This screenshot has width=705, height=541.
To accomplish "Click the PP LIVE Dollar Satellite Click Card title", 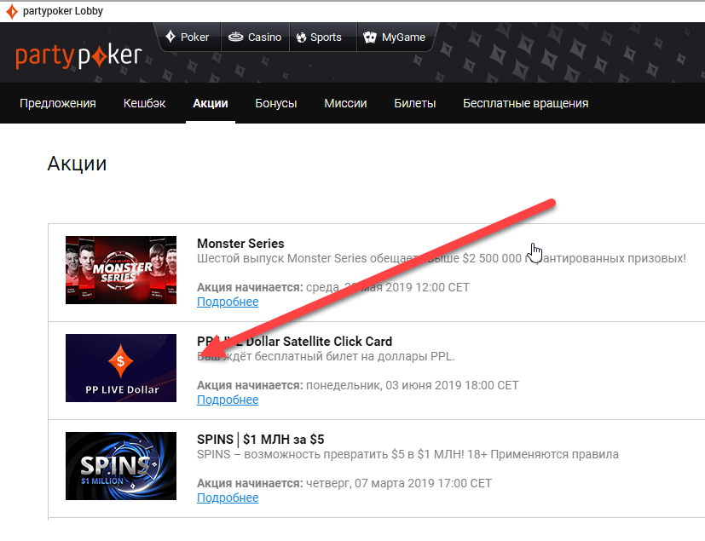I will tap(294, 342).
